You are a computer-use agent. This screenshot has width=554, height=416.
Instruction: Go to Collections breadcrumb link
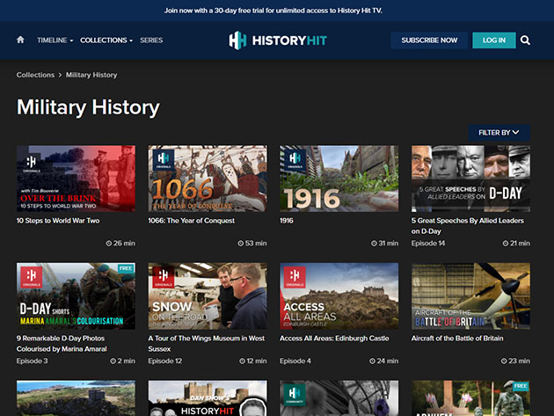click(x=35, y=75)
